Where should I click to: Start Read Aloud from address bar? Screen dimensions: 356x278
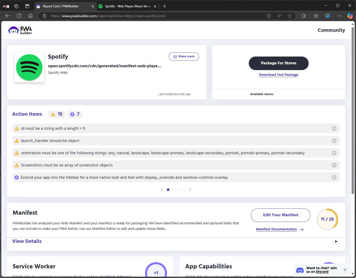click(279, 16)
